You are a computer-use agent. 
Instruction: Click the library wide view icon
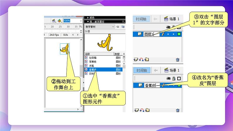(x=124, y=57)
